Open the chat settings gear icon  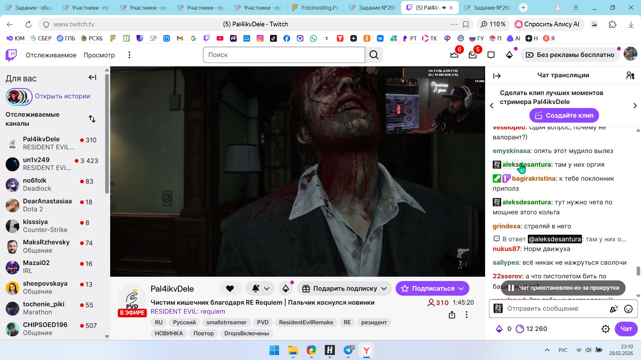coord(605,329)
